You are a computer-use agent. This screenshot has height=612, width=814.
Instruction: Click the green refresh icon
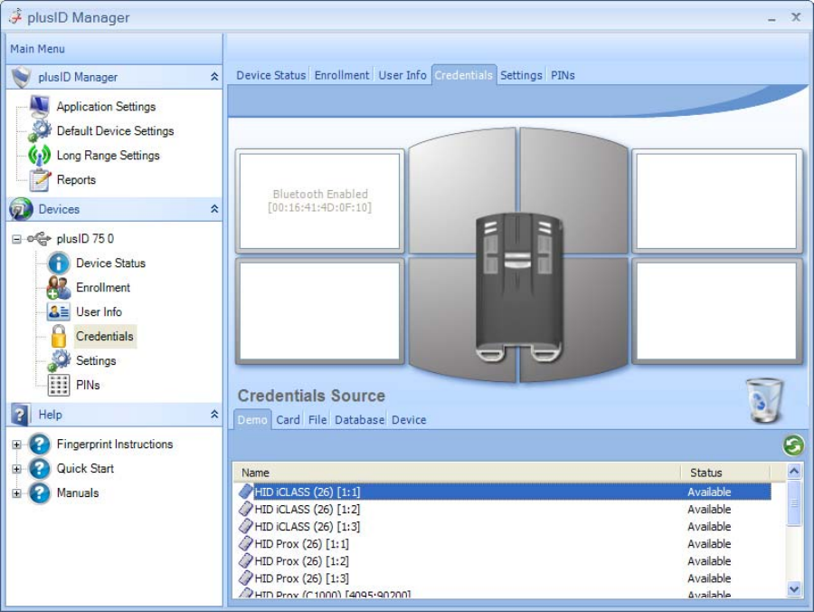[792, 445]
